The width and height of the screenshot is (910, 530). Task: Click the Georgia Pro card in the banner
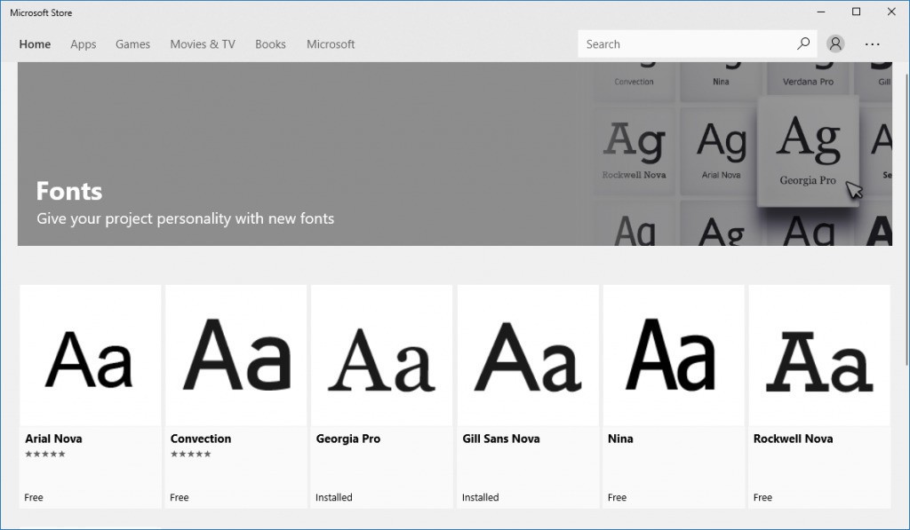[x=808, y=149]
